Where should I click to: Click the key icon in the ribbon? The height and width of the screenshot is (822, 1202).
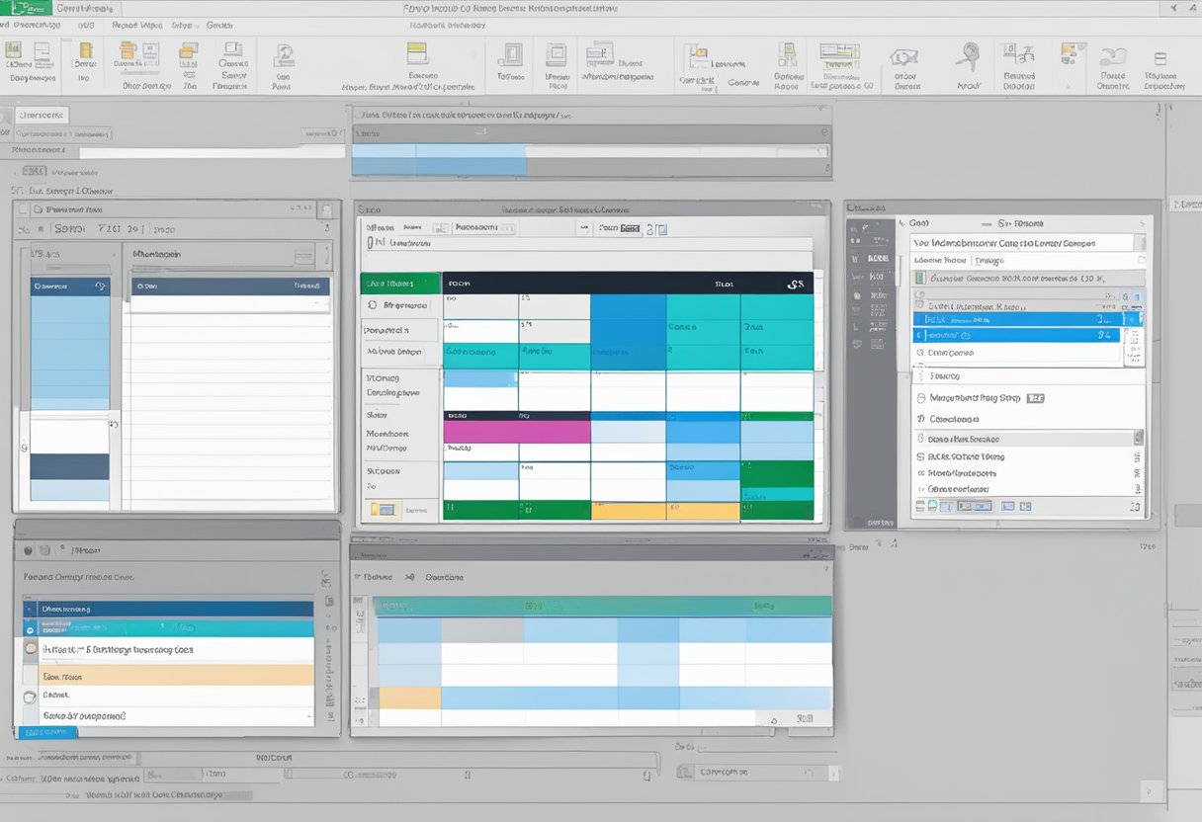point(968,54)
